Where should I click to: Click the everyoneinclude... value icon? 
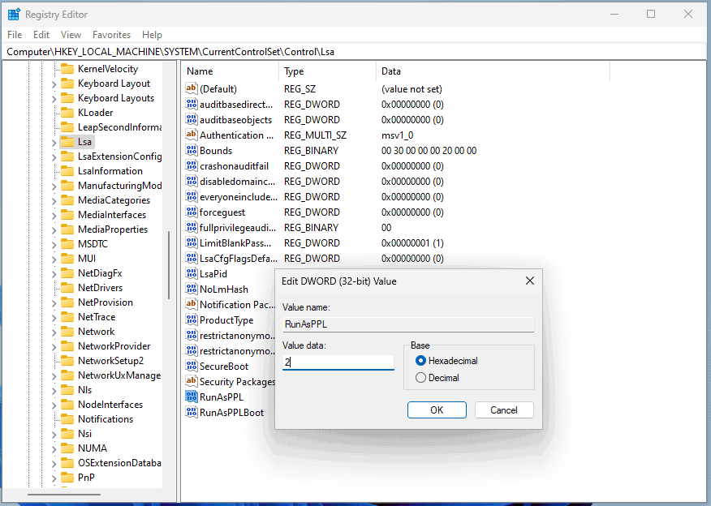tap(192, 196)
